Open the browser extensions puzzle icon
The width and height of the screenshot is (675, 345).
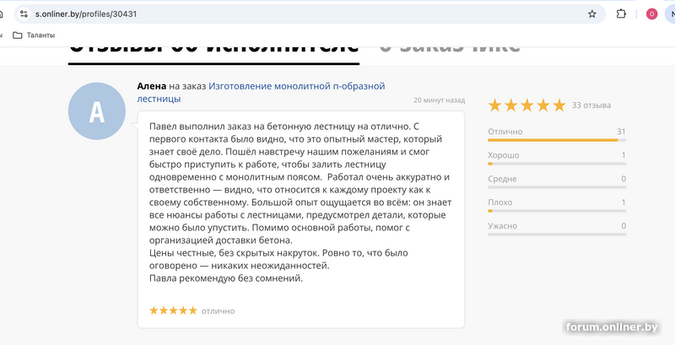point(622,13)
